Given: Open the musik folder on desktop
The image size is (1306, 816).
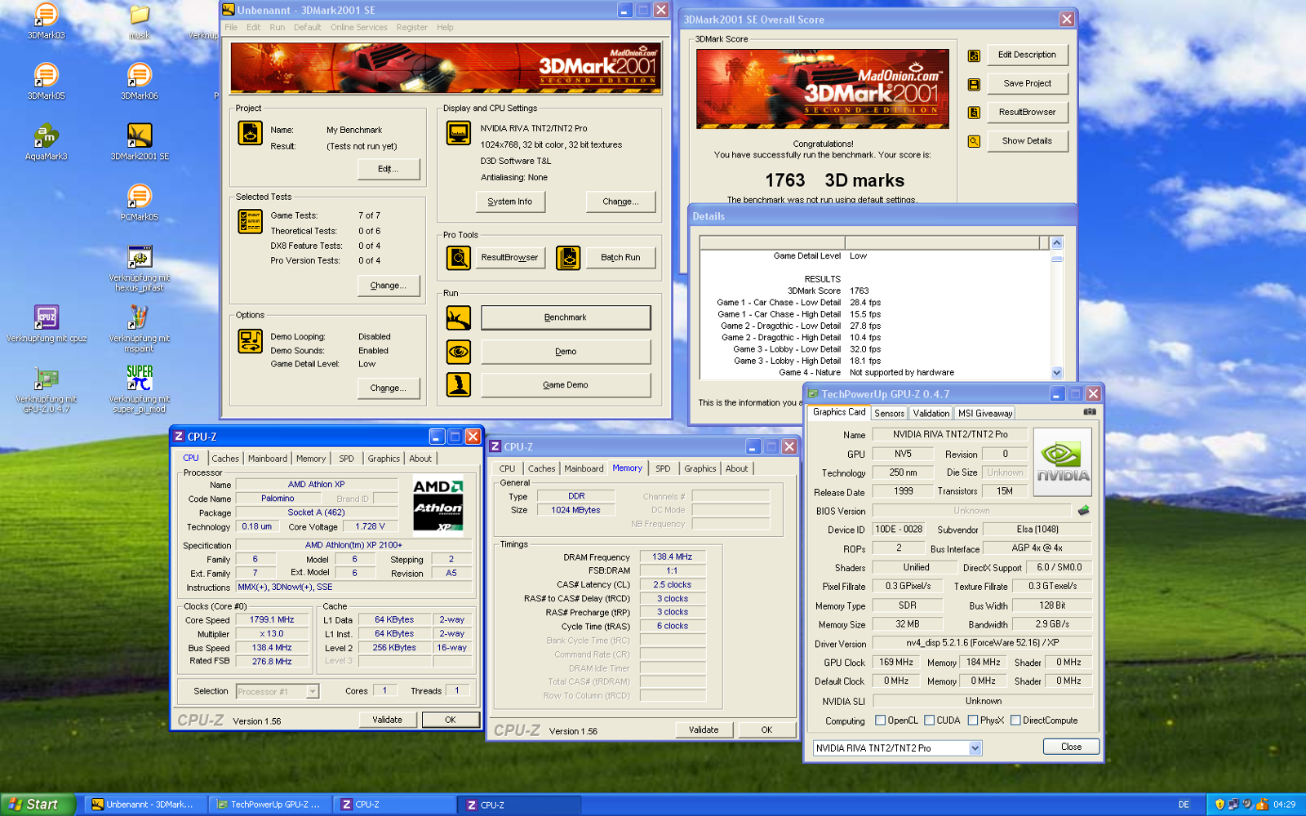Looking at the screenshot, I should click(140, 15).
